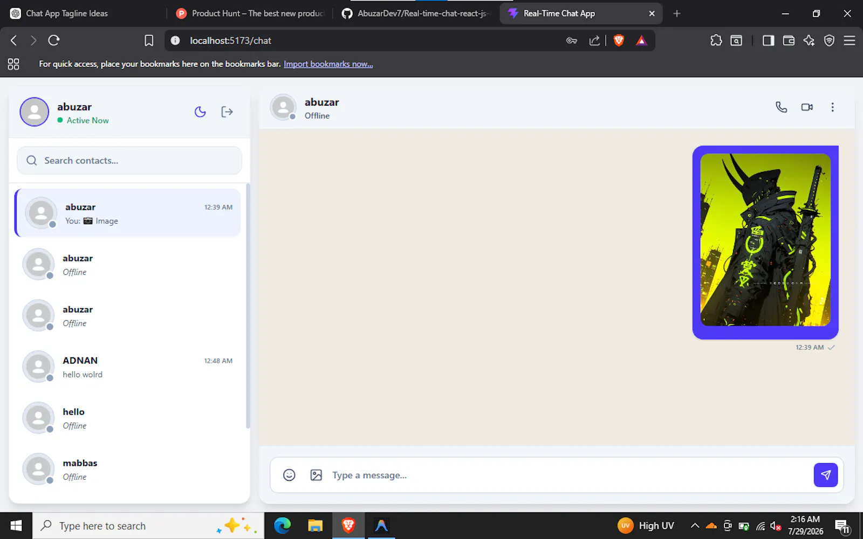Open saved passwords key icon
Screen dimensions: 863x539
pos(572,40)
